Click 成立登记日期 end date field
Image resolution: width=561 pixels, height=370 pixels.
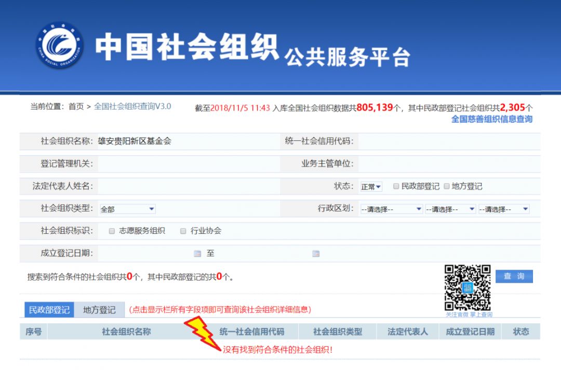[264, 254]
